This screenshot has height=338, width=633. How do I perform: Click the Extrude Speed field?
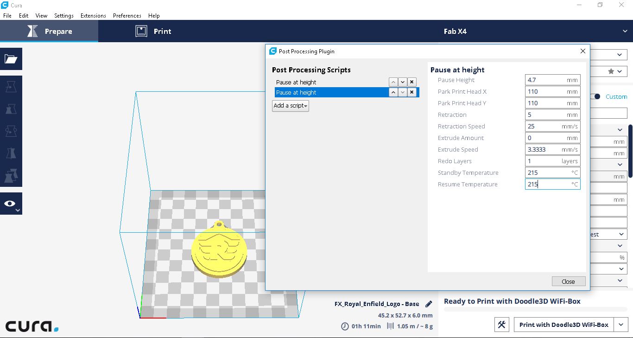point(552,149)
